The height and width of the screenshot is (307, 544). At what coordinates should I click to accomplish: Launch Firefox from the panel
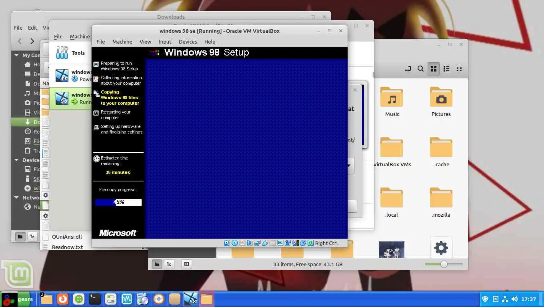tap(62, 299)
